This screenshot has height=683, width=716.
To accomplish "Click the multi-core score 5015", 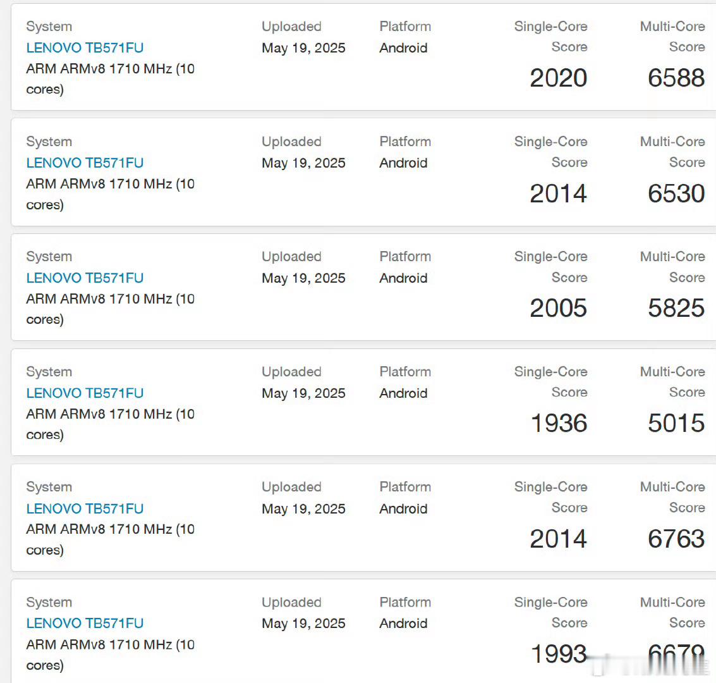I will pyautogui.click(x=676, y=423).
